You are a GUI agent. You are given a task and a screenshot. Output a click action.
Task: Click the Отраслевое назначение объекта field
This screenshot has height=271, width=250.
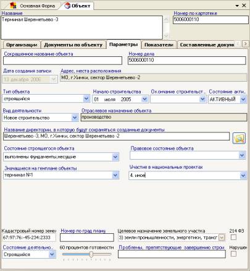pyautogui.click(x=164, y=117)
